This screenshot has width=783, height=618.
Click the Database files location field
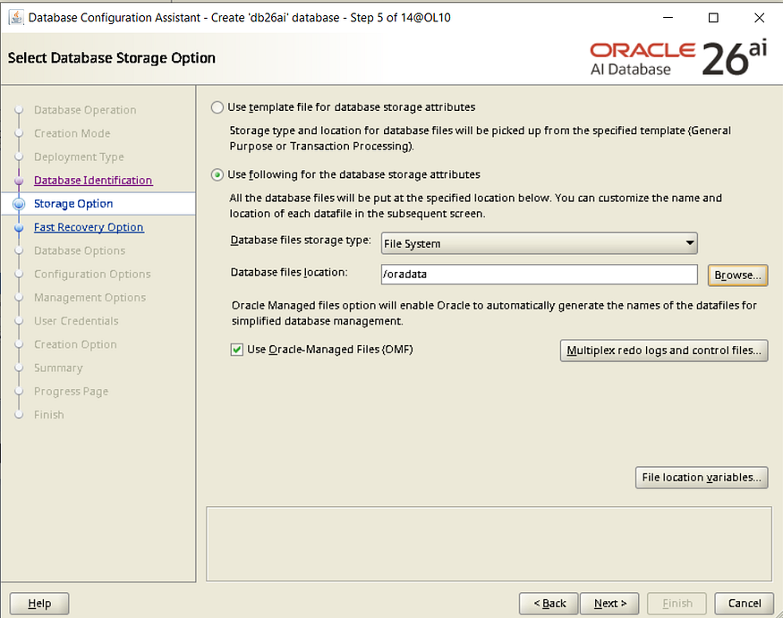pyautogui.click(x=539, y=275)
